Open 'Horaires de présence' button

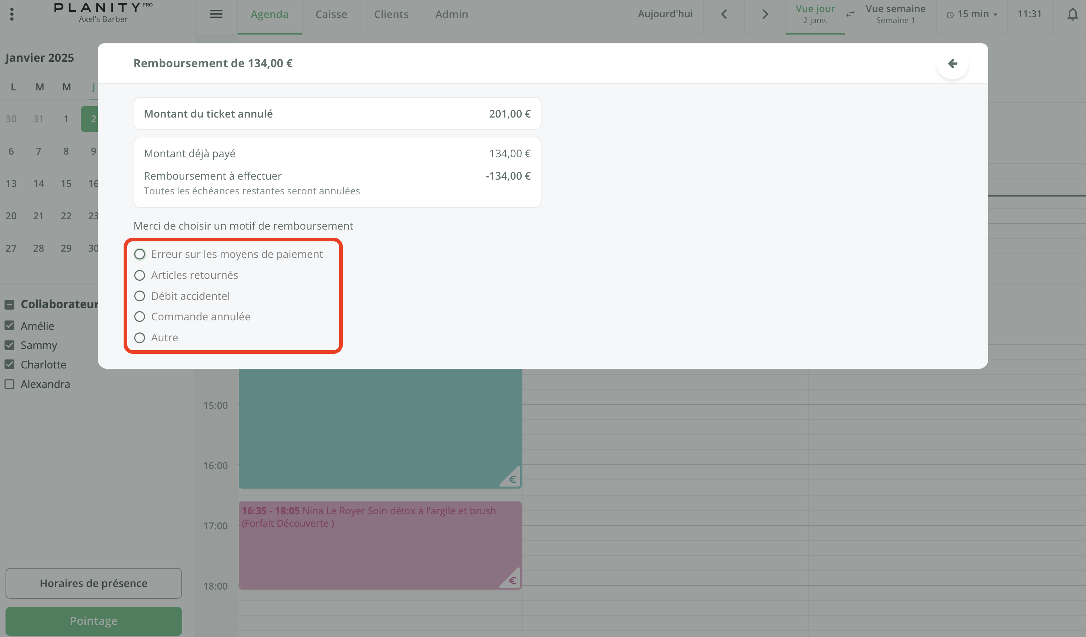[93, 583]
